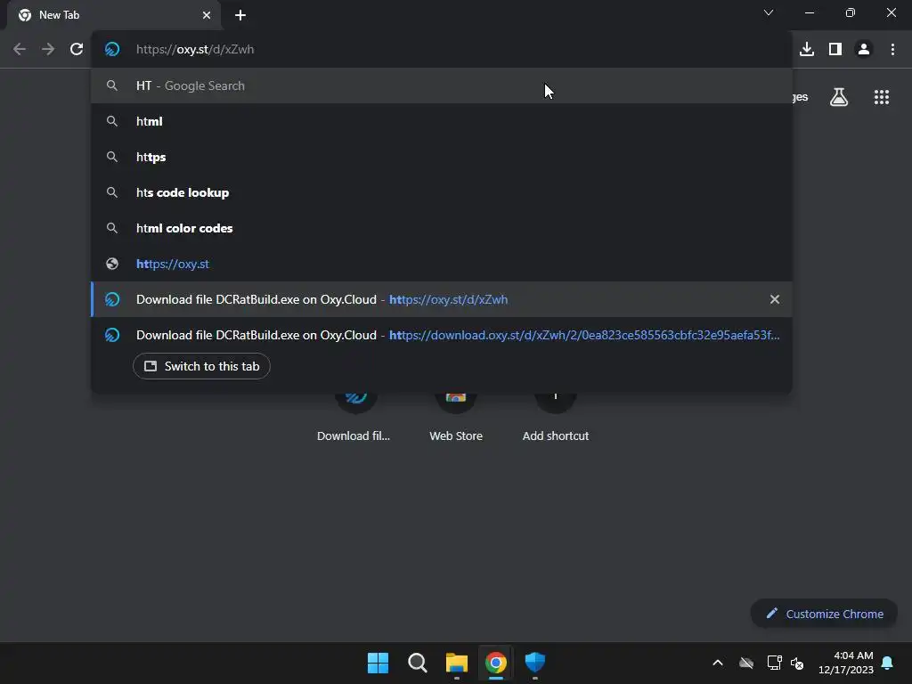This screenshot has height=684, width=912.
Task: Open the Downloads toolbar icon
Action: [807, 50]
